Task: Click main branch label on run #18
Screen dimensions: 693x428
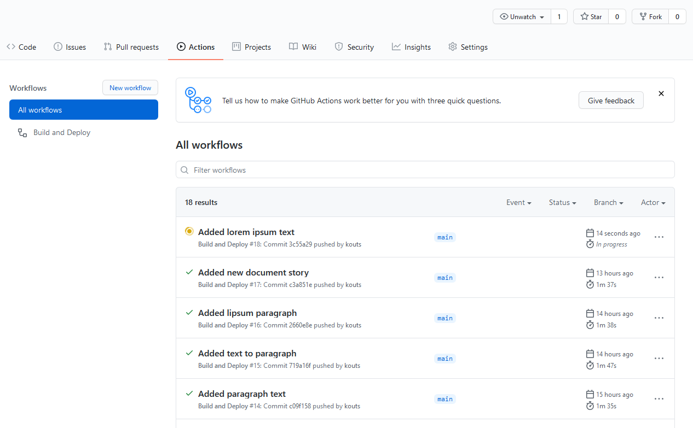Action: click(445, 237)
